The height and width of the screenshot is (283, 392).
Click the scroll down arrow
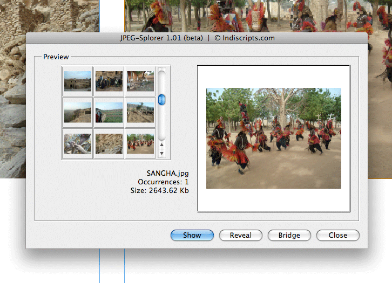(x=161, y=154)
